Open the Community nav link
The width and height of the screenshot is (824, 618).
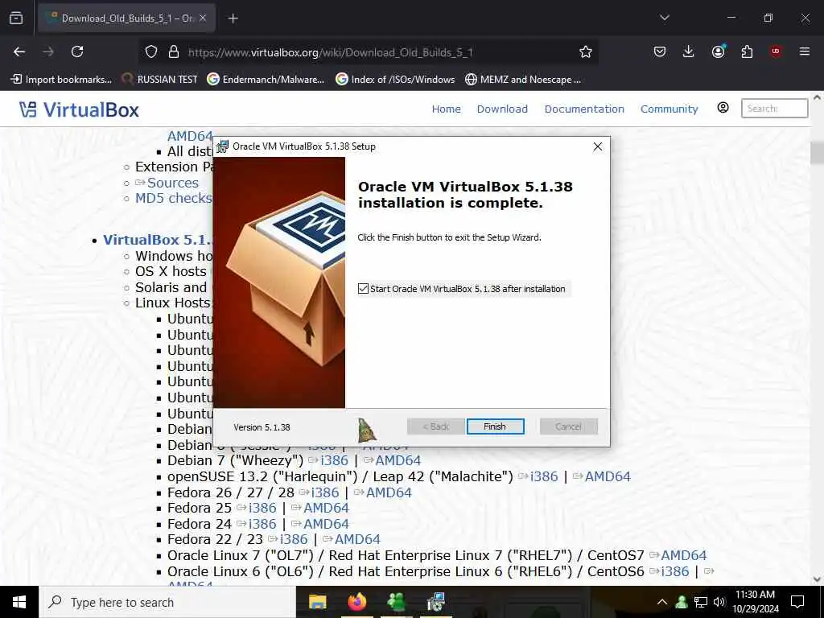pyautogui.click(x=669, y=109)
